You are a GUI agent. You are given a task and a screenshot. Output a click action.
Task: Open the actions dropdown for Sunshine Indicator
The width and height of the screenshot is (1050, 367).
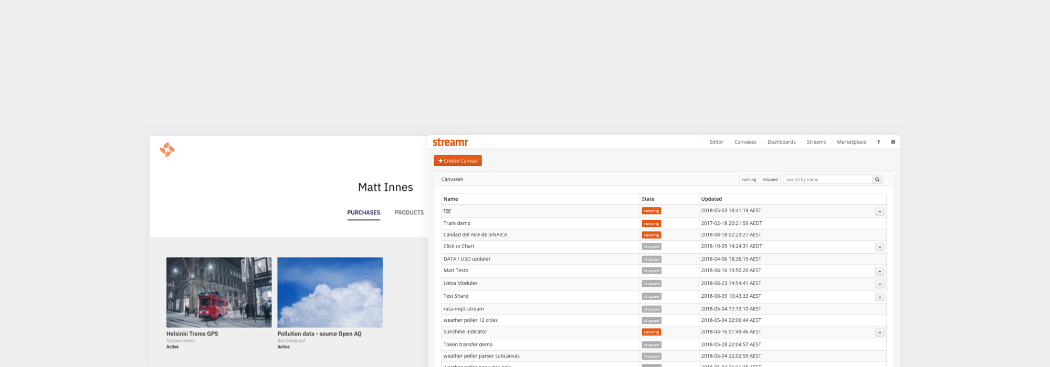coord(880,332)
